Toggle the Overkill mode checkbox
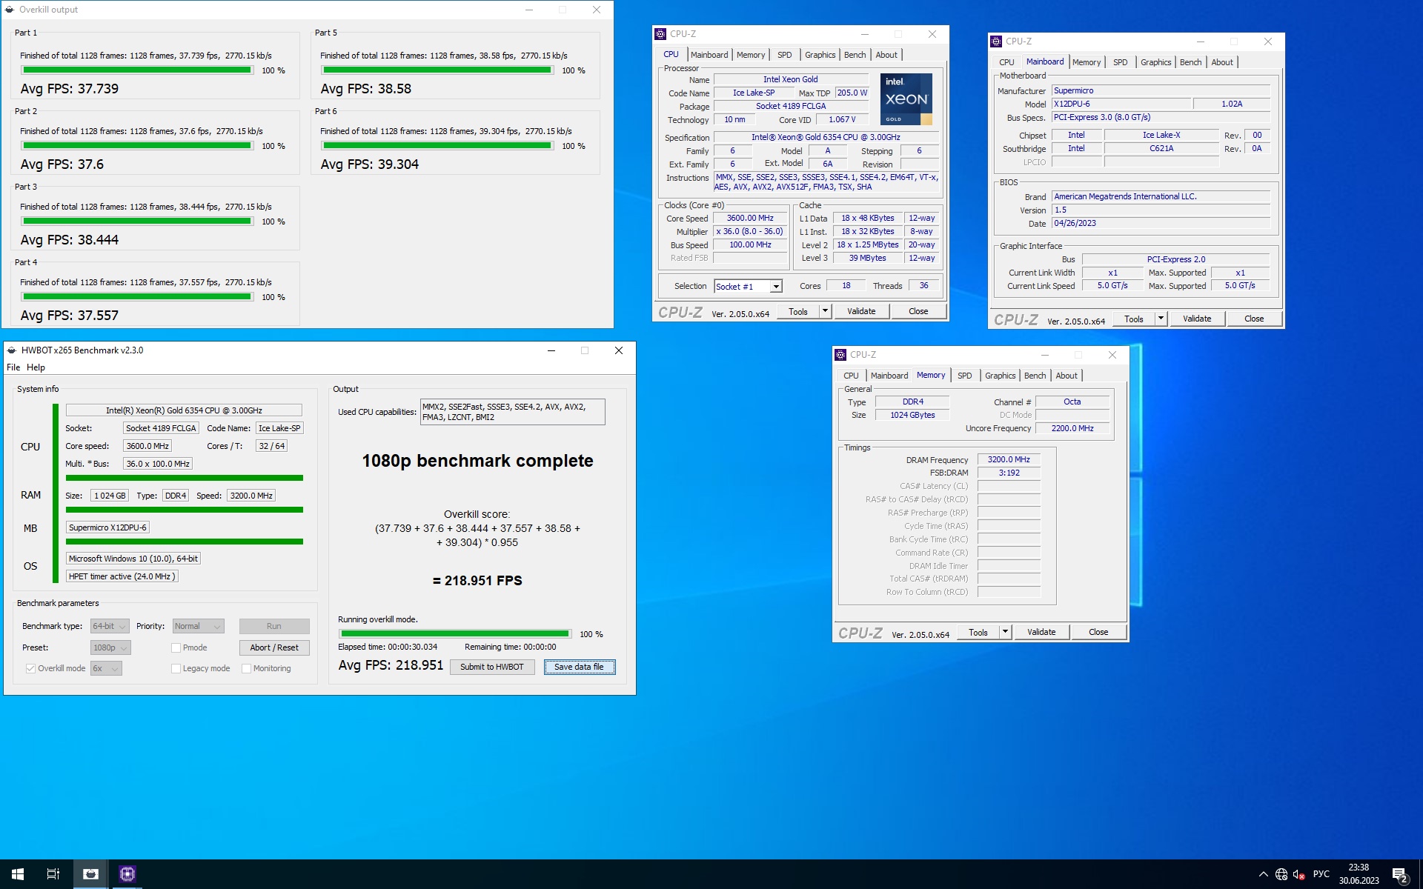 [x=30, y=668]
